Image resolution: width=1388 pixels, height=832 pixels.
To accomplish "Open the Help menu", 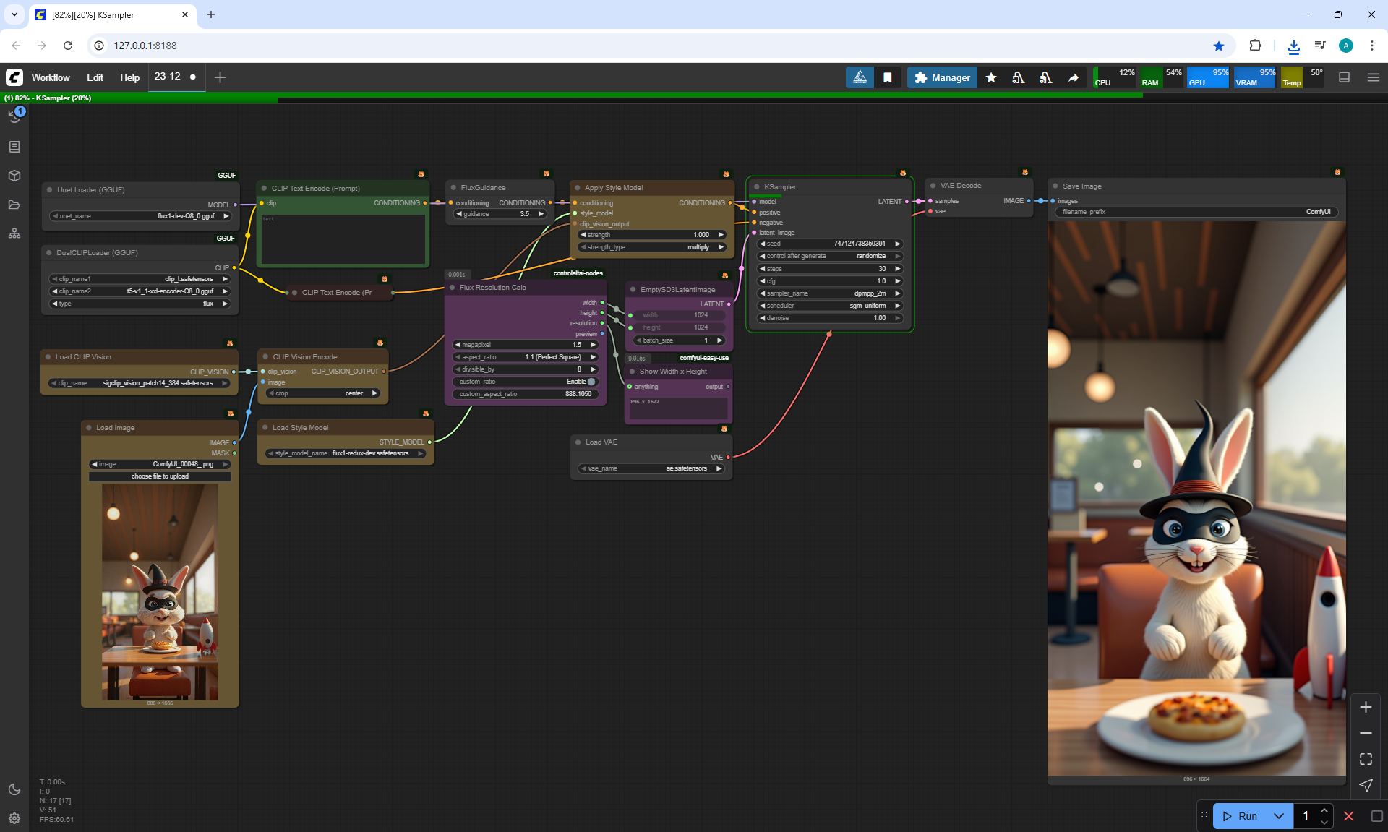I will point(129,77).
